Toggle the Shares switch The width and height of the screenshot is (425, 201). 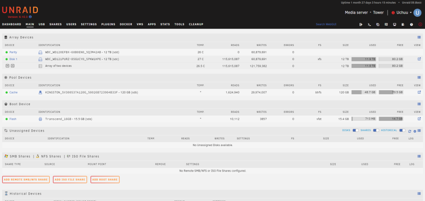(376, 130)
